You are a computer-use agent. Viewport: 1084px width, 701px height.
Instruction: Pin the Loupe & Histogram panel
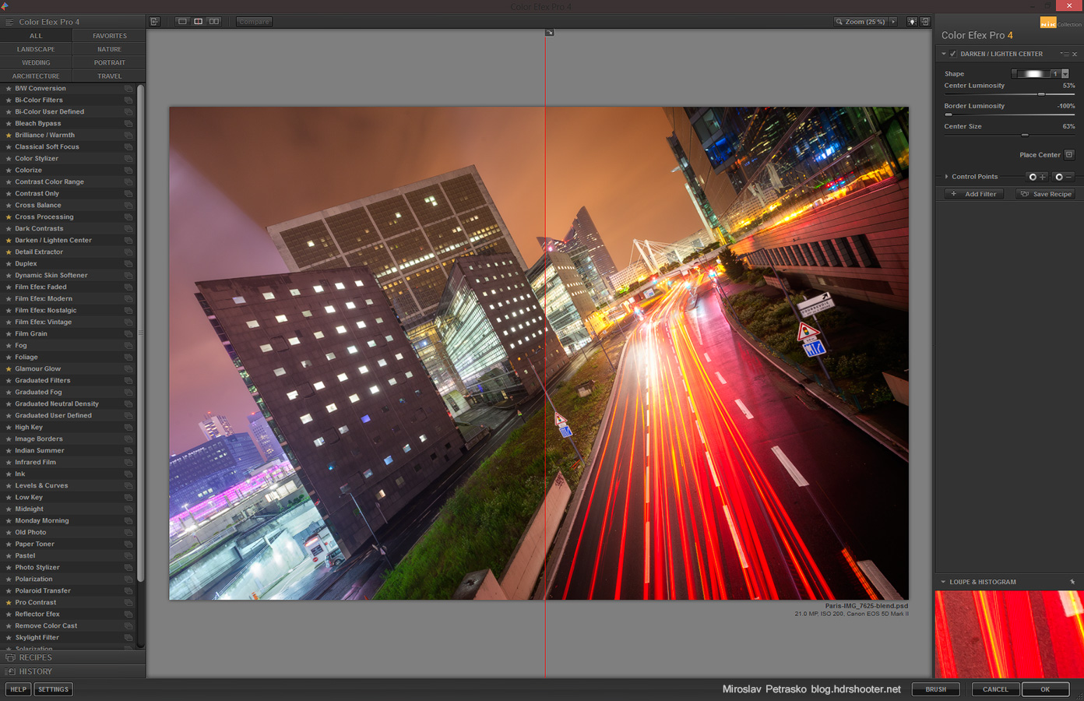click(x=1072, y=582)
